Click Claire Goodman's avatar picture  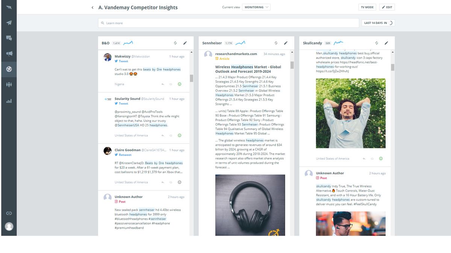click(x=107, y=151)
